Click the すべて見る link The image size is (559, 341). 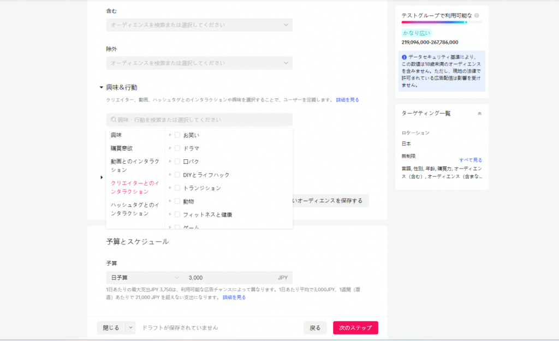tap(470, 160)
